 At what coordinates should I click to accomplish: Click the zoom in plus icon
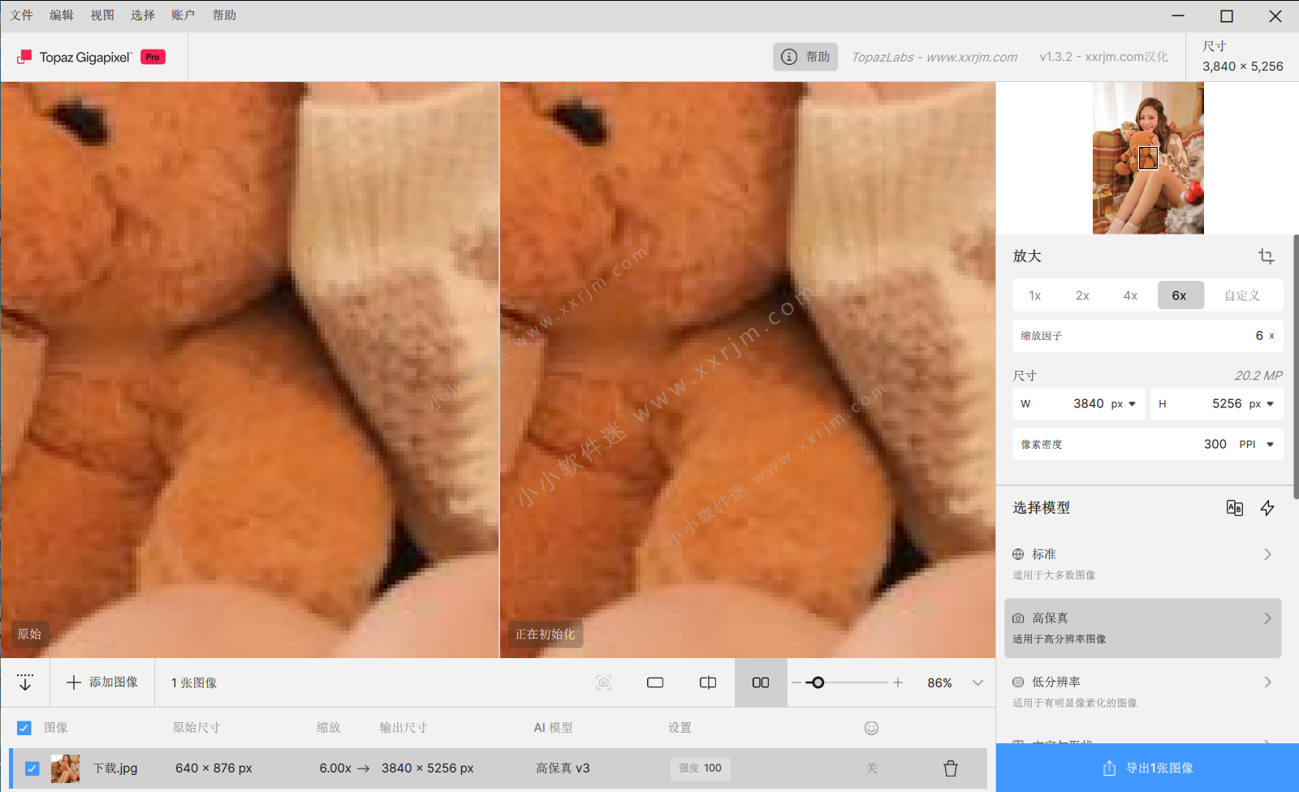point(898,682)
